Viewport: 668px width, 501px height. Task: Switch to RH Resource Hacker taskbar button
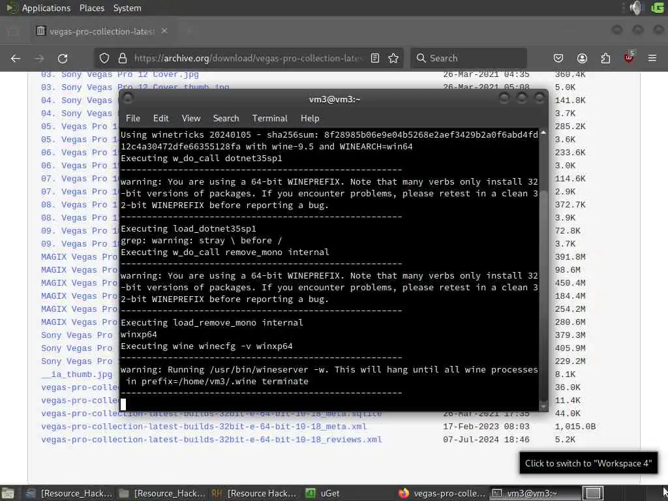(254, 493)
